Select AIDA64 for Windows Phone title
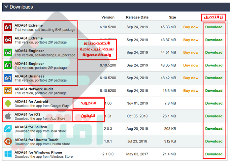The image size is (231, 162). point(38,152)
